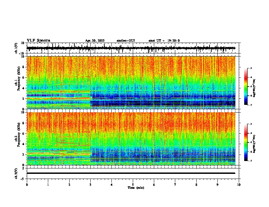This screenshot has height=207, width=269.
Task: Click the "-3" label on ch.2 color bar
Action: 251,124
